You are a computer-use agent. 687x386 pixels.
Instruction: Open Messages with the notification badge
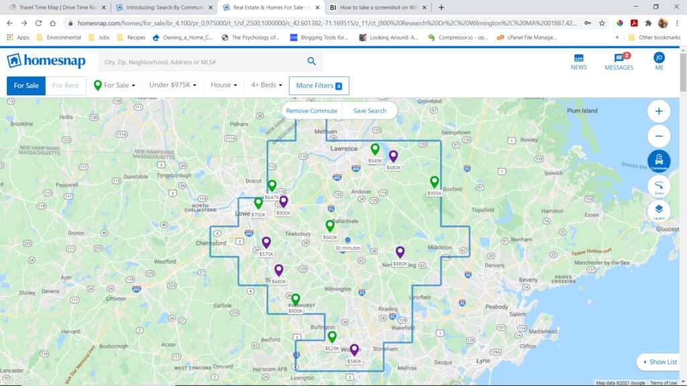click(x=618, y=62)
